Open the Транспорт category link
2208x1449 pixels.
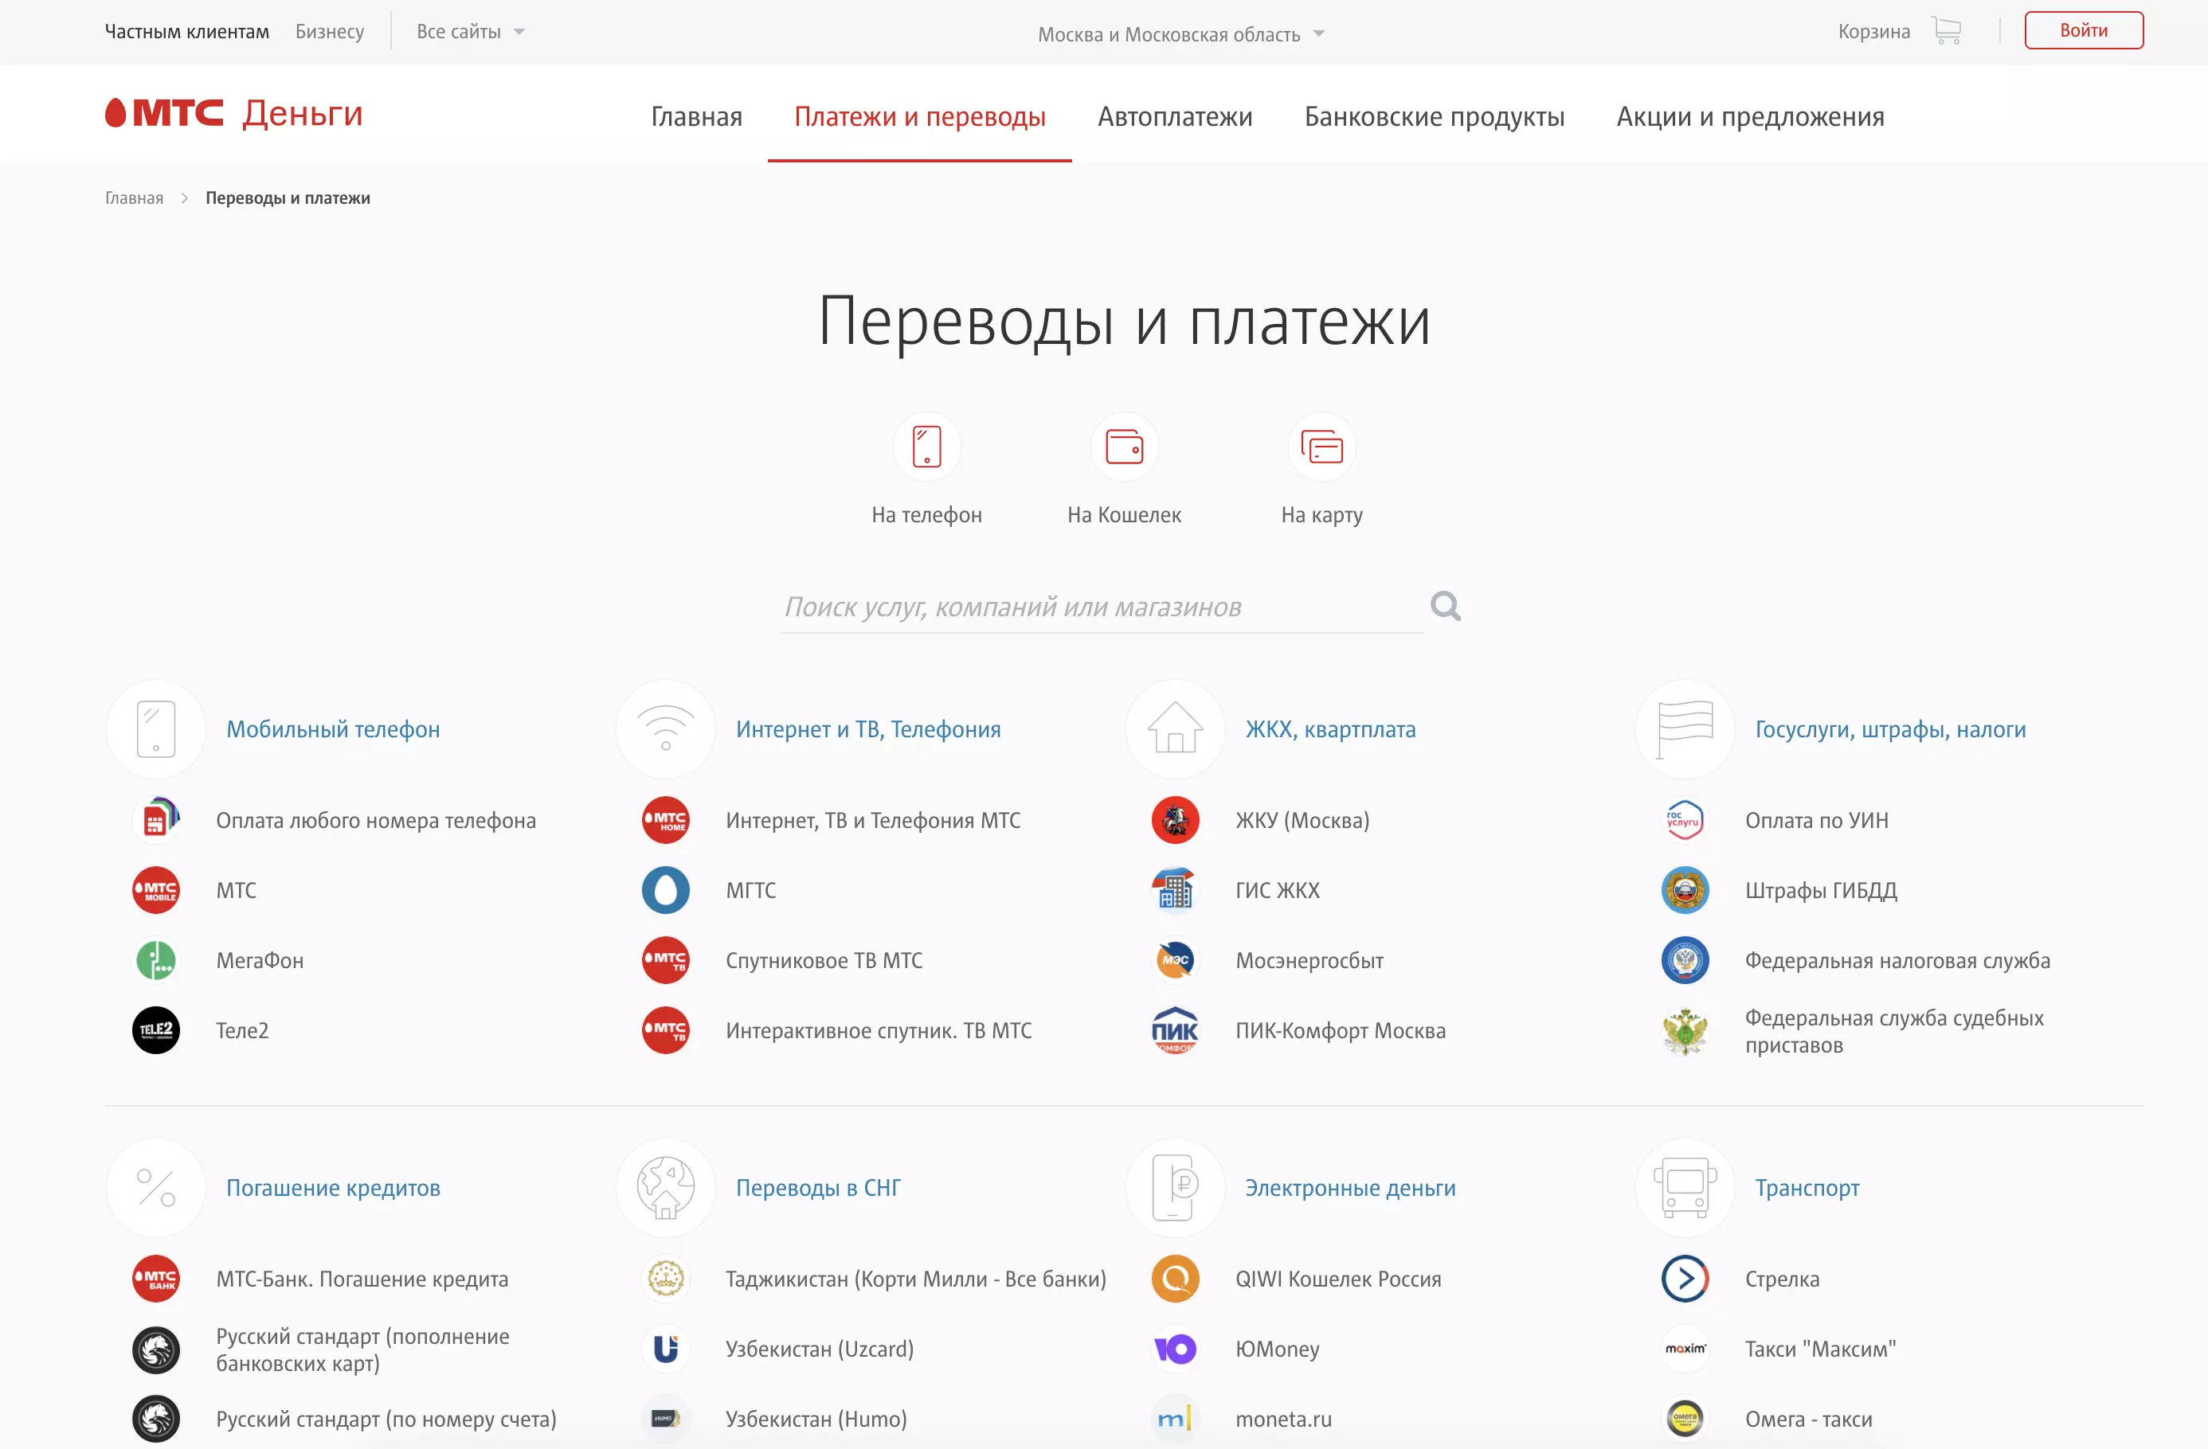1807,1188
